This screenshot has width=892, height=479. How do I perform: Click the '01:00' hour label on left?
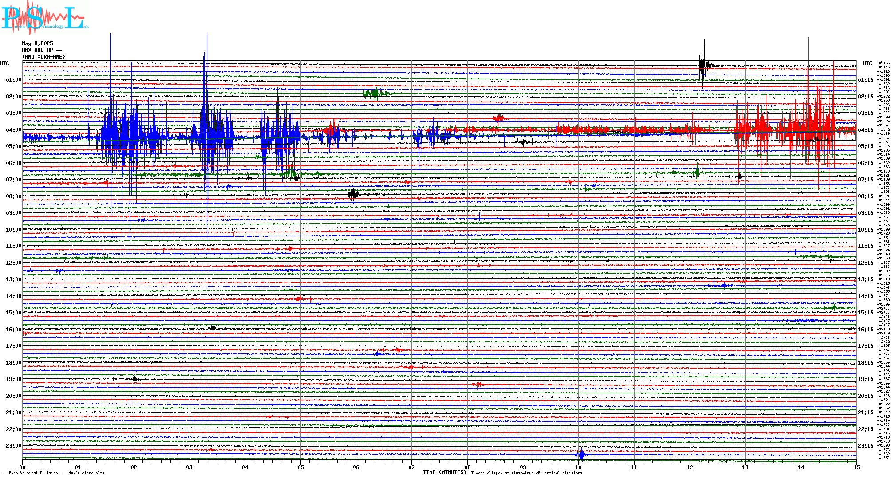click(x=13, y=80)
